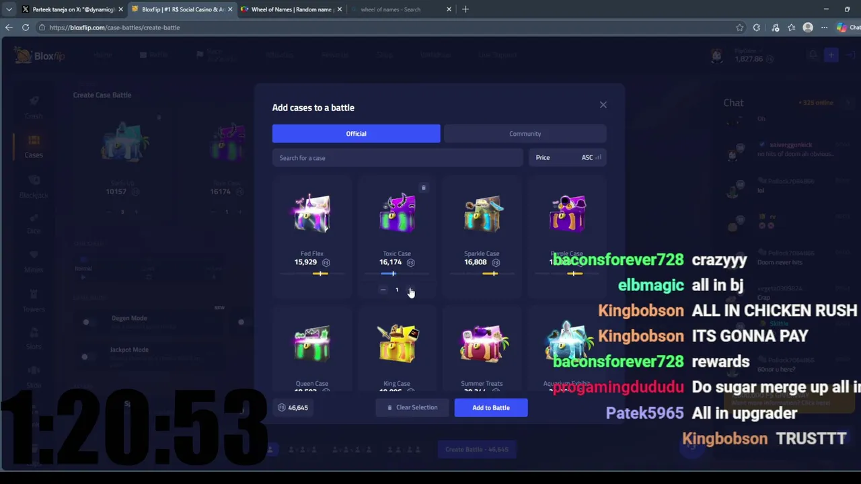Decrease Toxic Case quantity with minus

coord(383,290)
